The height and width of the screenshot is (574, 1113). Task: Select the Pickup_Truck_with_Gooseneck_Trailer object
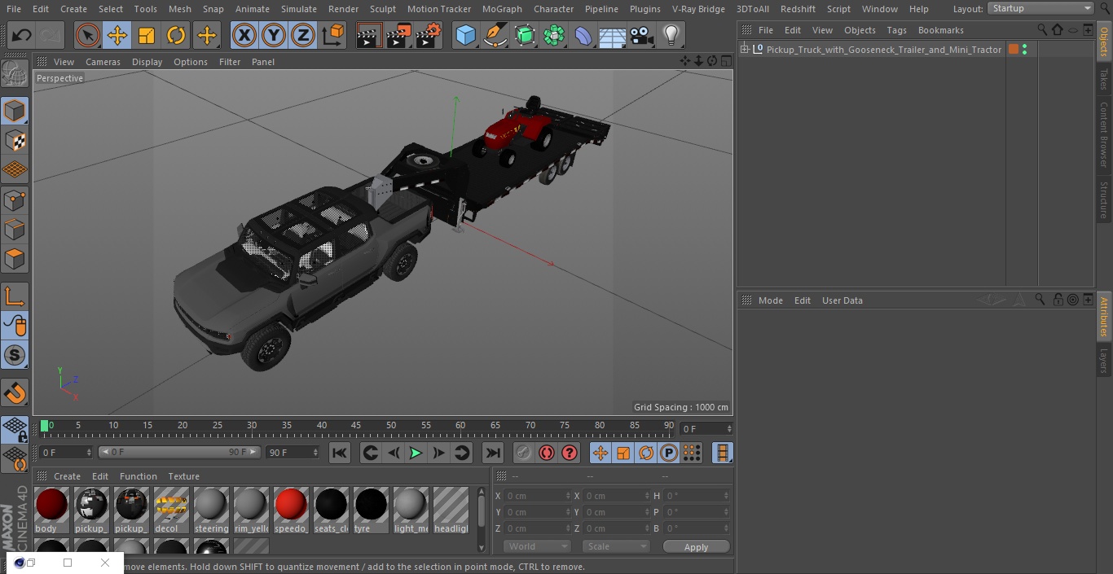click(883, 50)
